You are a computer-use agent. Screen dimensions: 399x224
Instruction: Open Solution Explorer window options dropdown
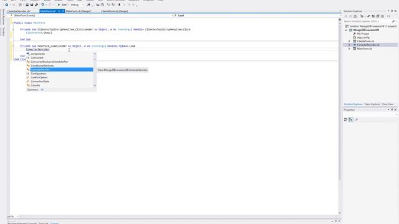point(388,11)
